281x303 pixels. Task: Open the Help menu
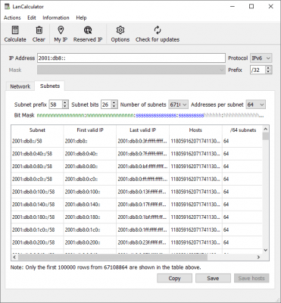(x=81, y=17)
